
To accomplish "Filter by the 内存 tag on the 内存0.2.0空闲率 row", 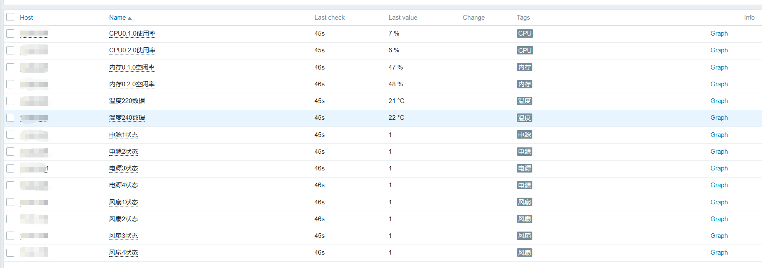I will point(524,84).
